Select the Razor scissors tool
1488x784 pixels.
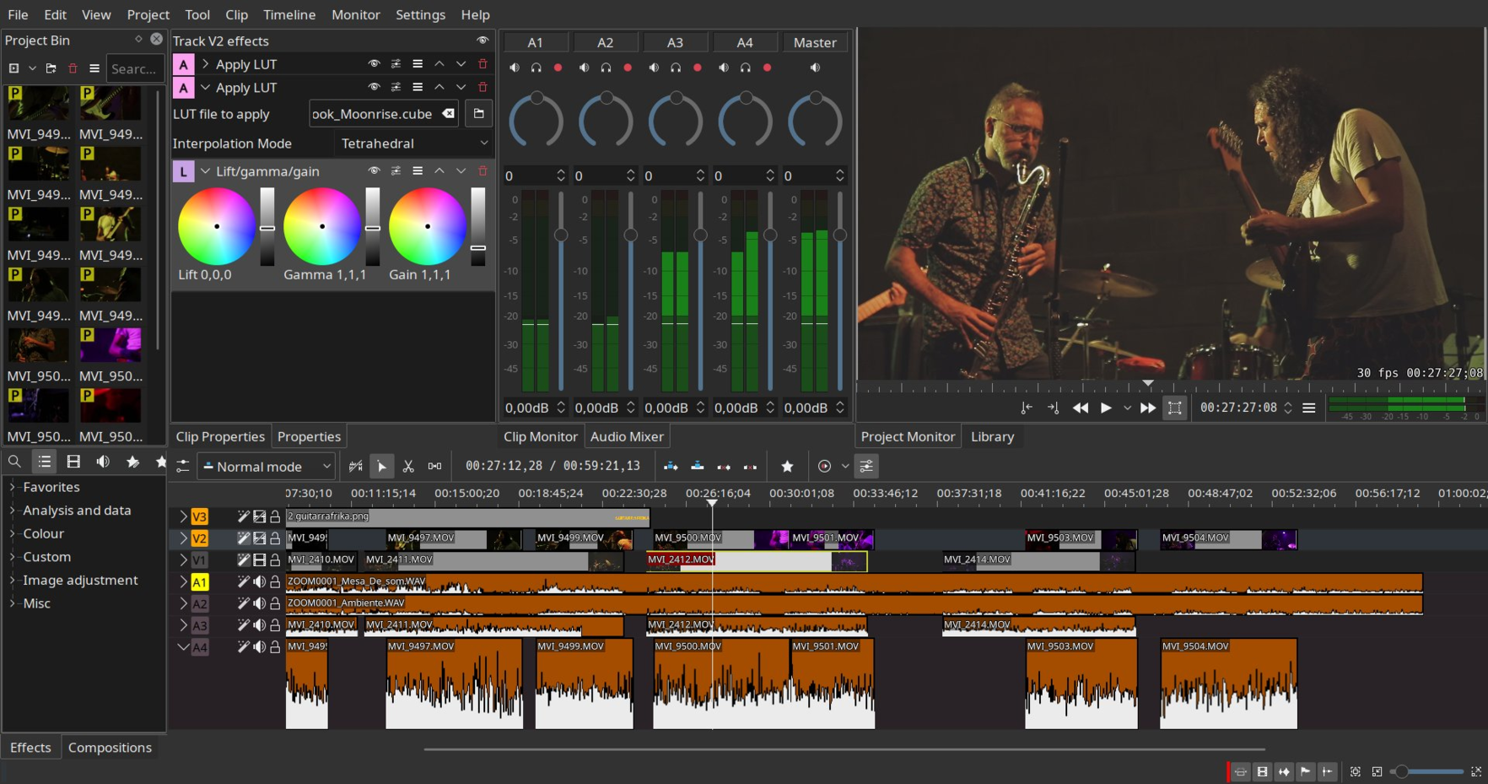pos(408,467)
